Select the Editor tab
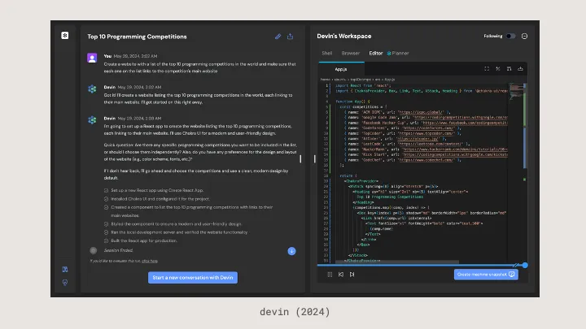 (x=376, y=54)
